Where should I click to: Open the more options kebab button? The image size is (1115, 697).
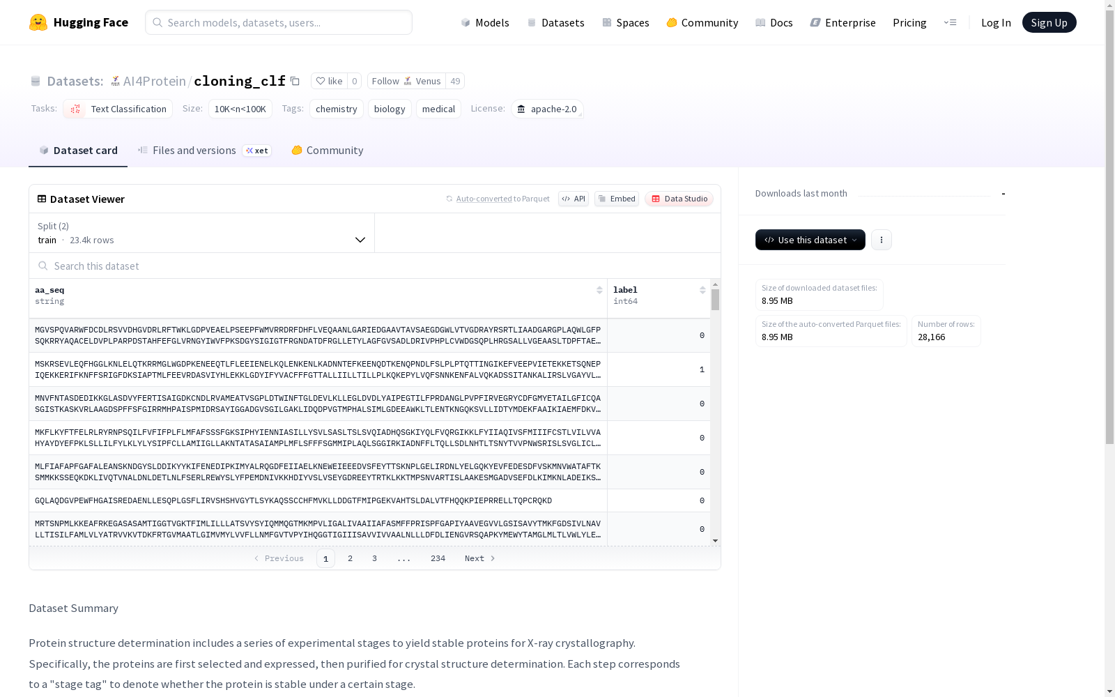coord(882,240)
